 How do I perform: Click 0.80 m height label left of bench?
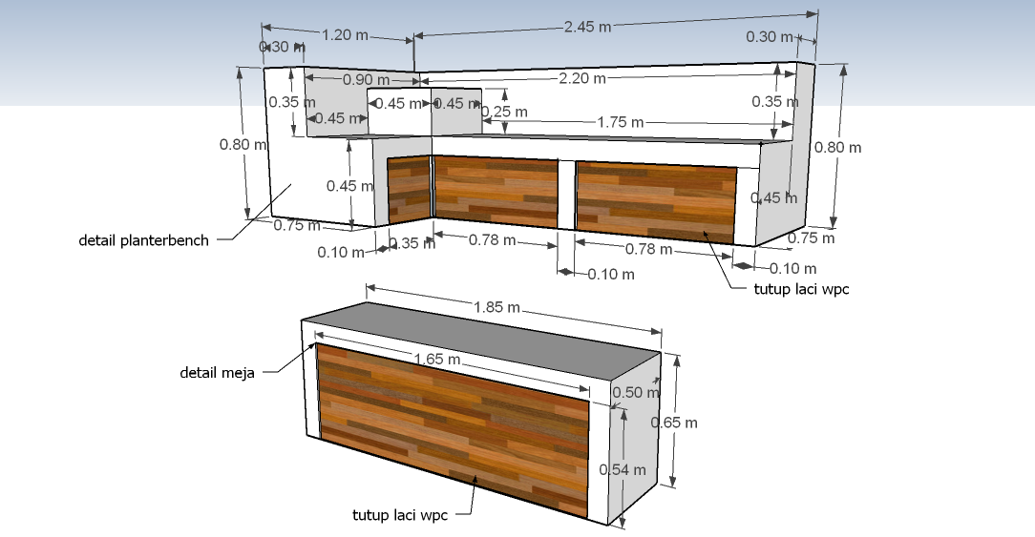point(243,144)
